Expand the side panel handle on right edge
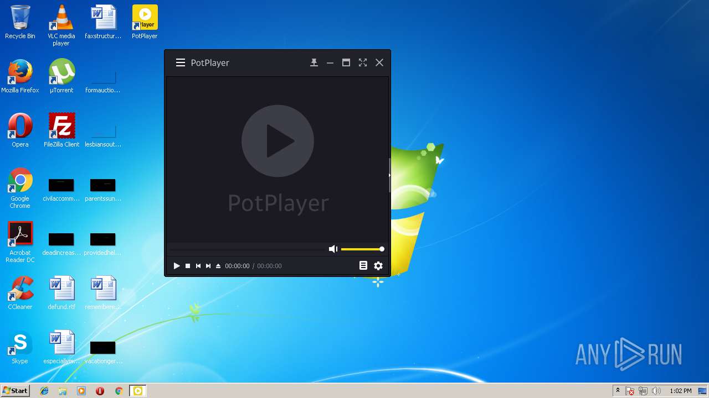This screenshot has width=709, height=398. coord(389,175)
